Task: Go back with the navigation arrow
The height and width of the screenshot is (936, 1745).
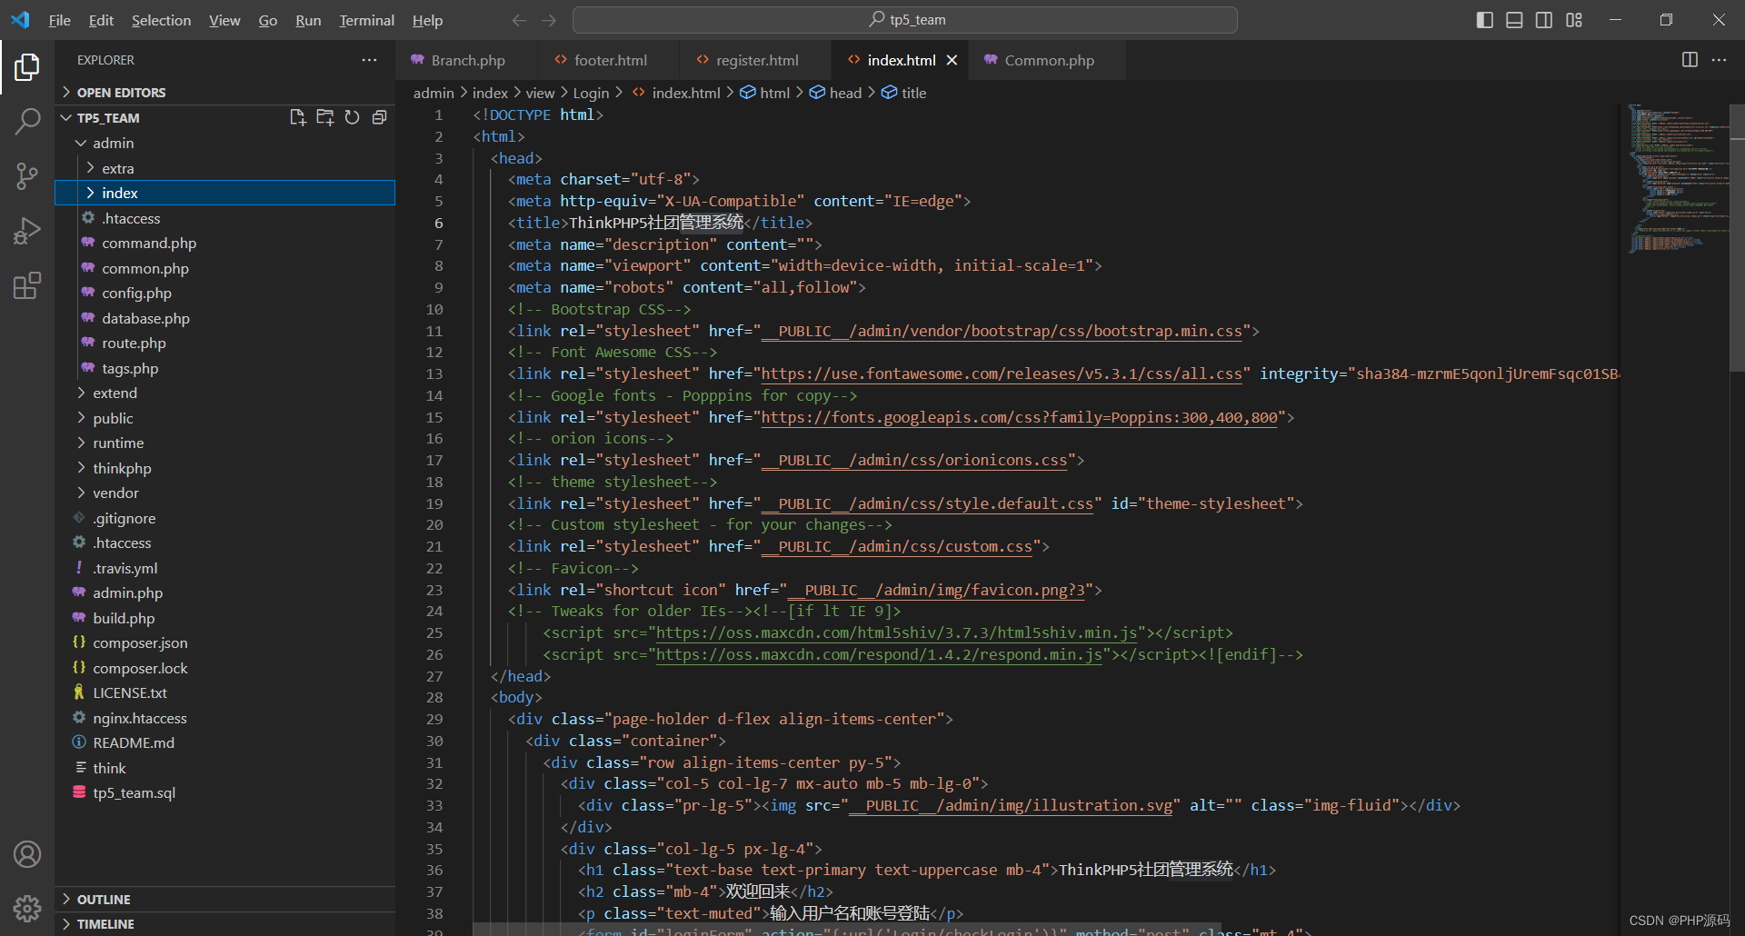Action: (x=519, y=20)
